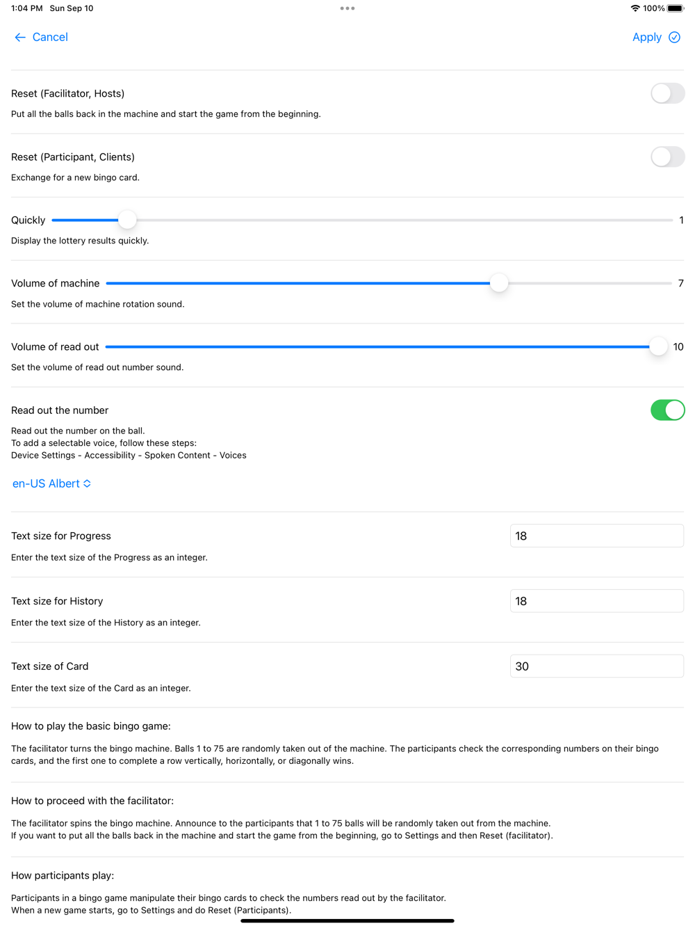Tap the three-dot multitasking icon at top
This screenshot has width=695, height=928.
tap(347, 8)
